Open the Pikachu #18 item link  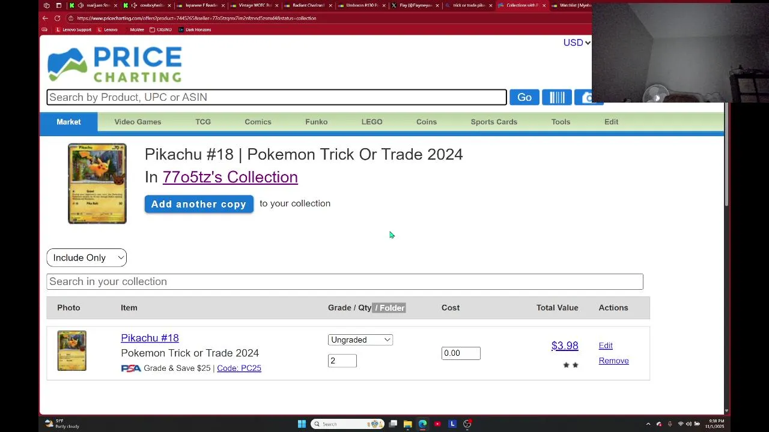[x=150, y=338]
